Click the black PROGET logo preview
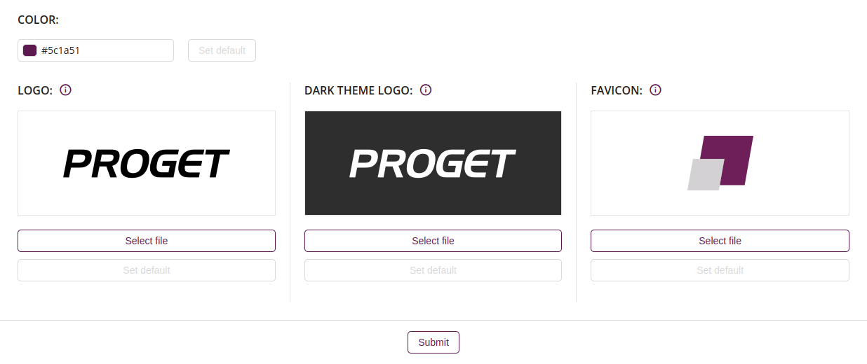 coord(147,163)
